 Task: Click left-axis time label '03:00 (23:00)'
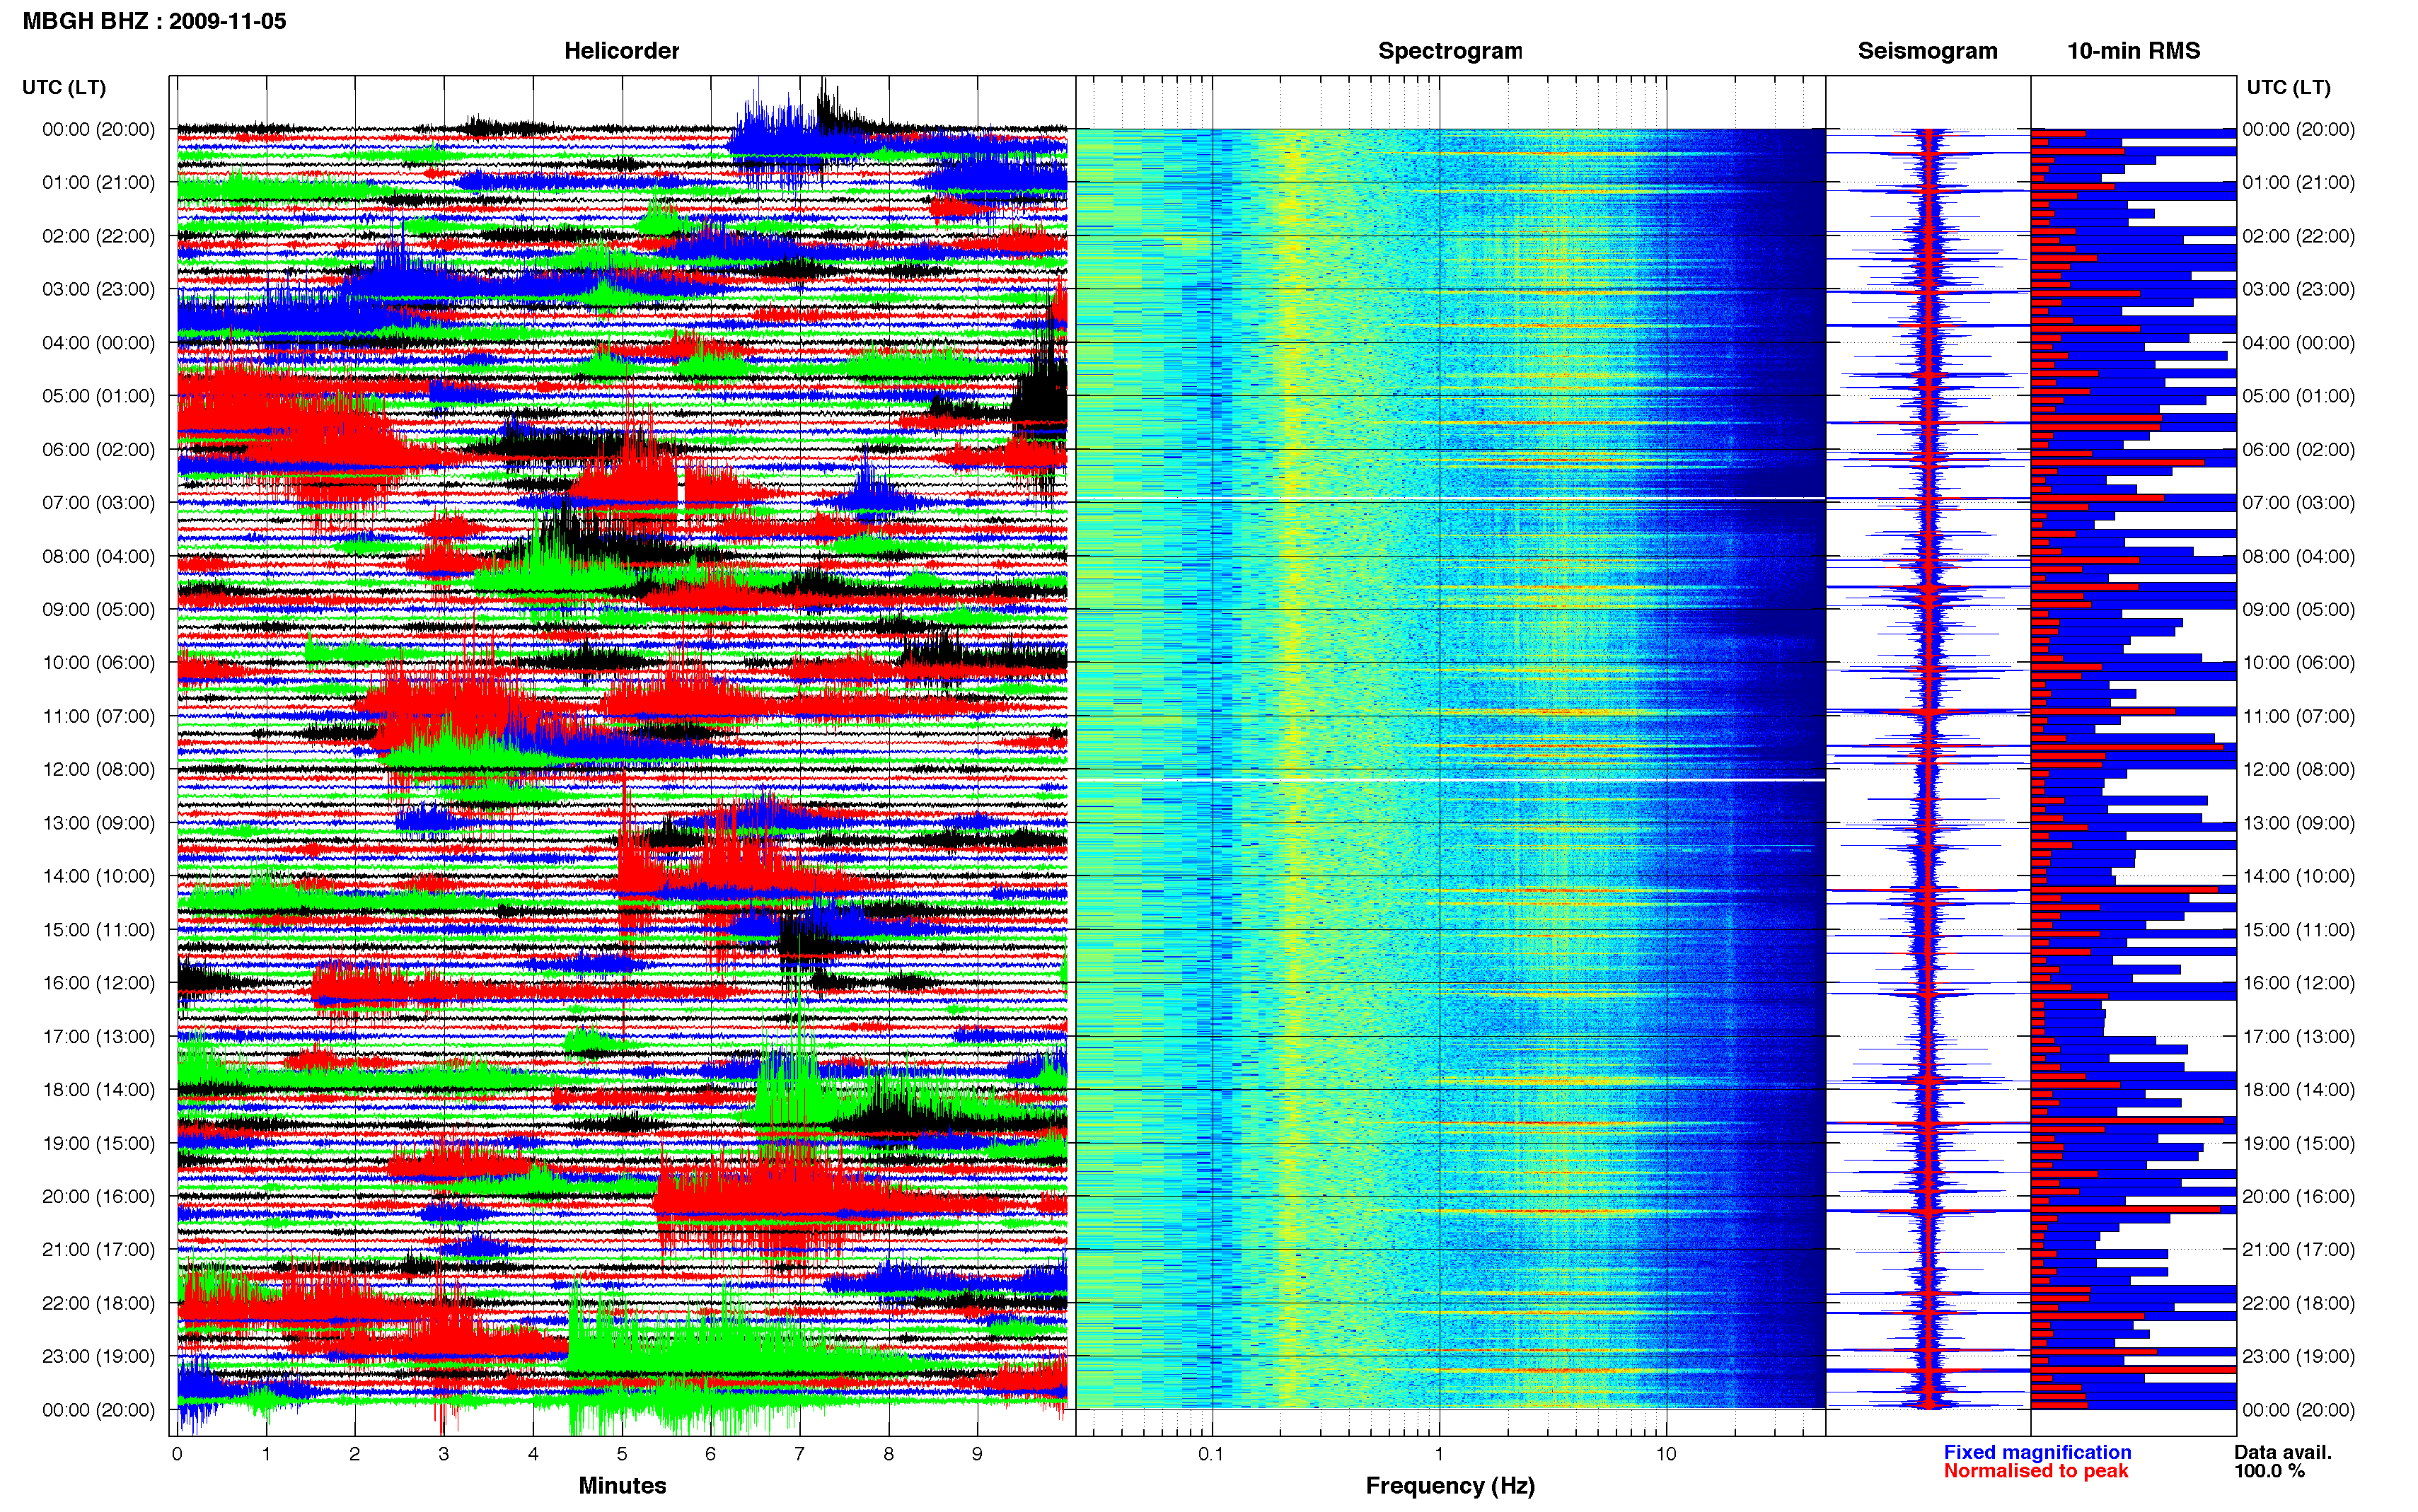coord(98,289)
